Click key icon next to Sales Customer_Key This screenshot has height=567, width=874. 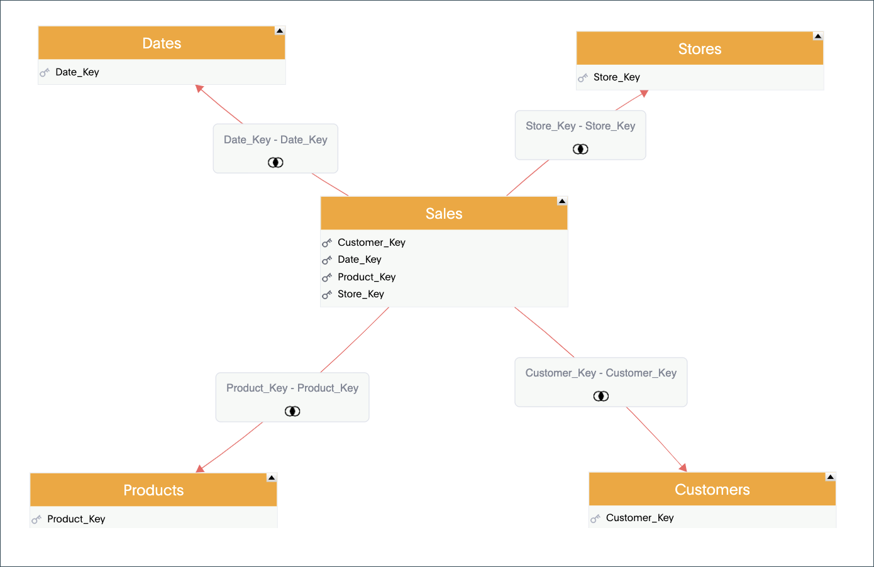pyautogui.click(x=327, y=243)
